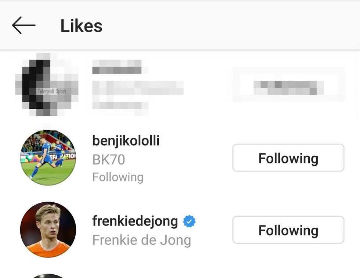Toggle Following button for benjikololli

288,158
